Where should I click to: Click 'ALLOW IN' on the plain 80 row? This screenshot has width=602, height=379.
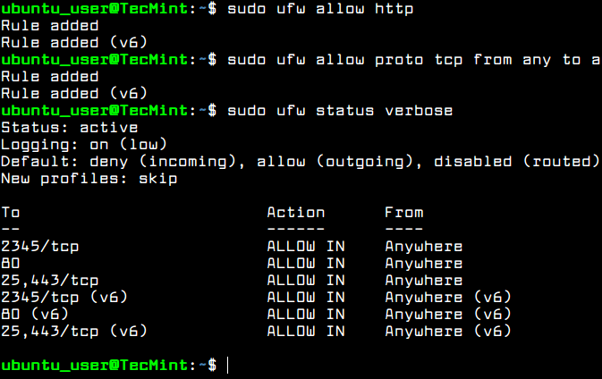(x=306, y=263)
